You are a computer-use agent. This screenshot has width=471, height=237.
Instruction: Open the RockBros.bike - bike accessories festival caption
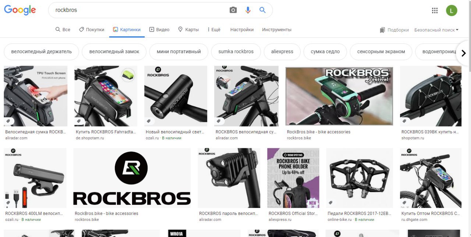click(319, 132)
